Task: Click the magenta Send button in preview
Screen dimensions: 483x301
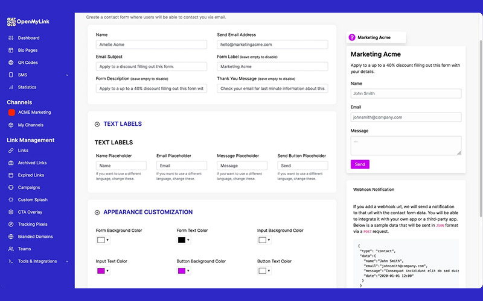Action: [360, 164]
